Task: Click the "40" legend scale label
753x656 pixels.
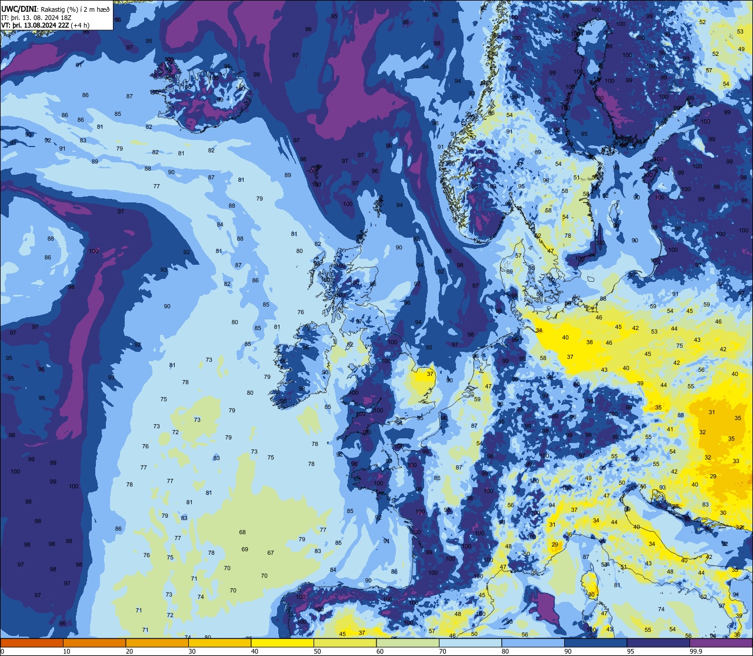Action: 255,651
